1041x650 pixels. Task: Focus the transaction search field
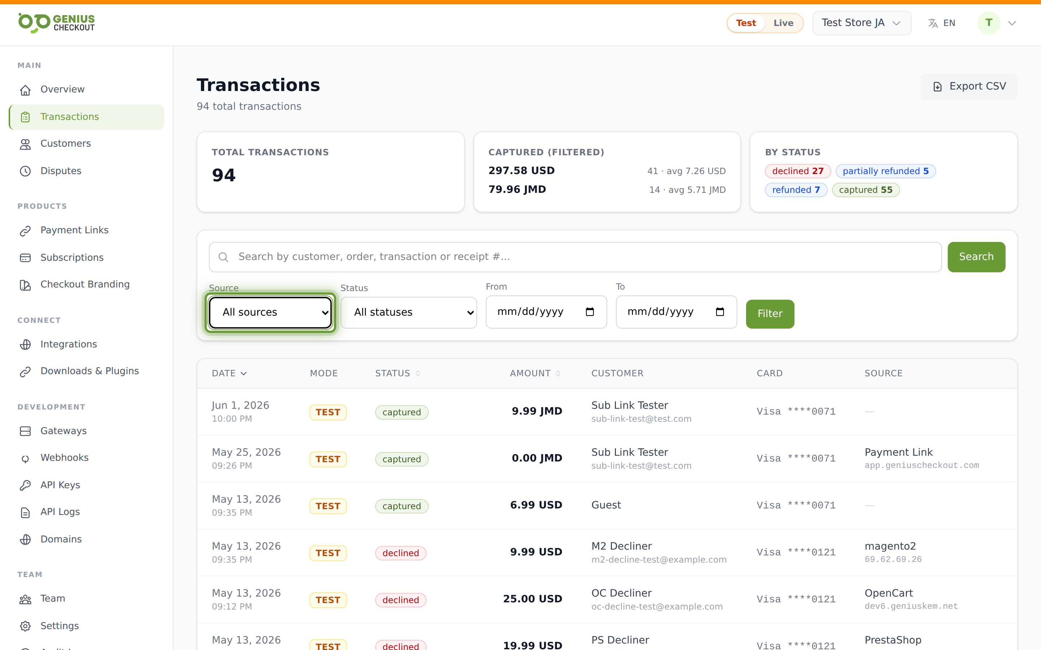coord(575,257)
